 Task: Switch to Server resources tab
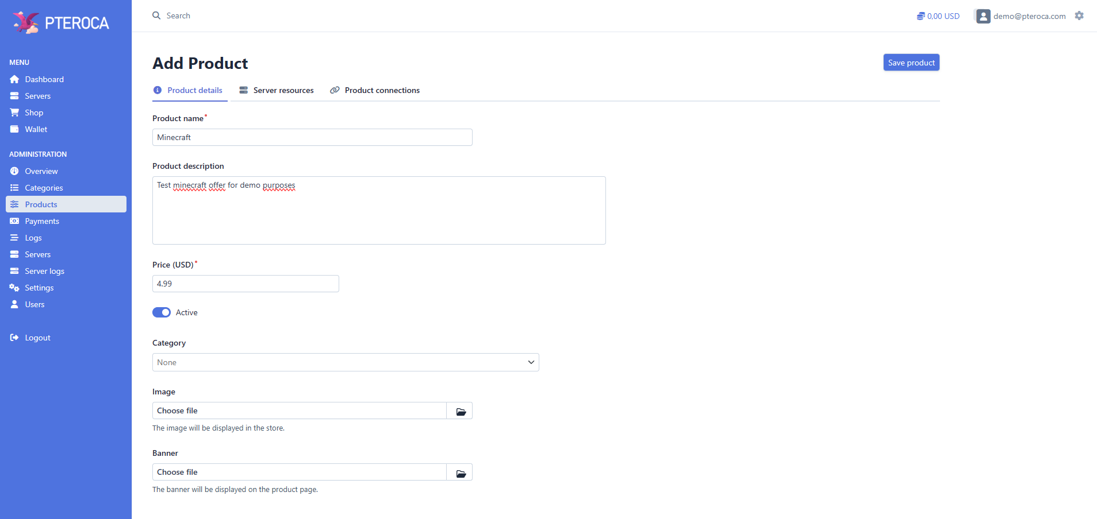277,90
